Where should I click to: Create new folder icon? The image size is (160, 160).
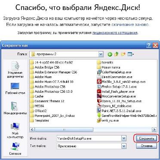tap(123, 54)
